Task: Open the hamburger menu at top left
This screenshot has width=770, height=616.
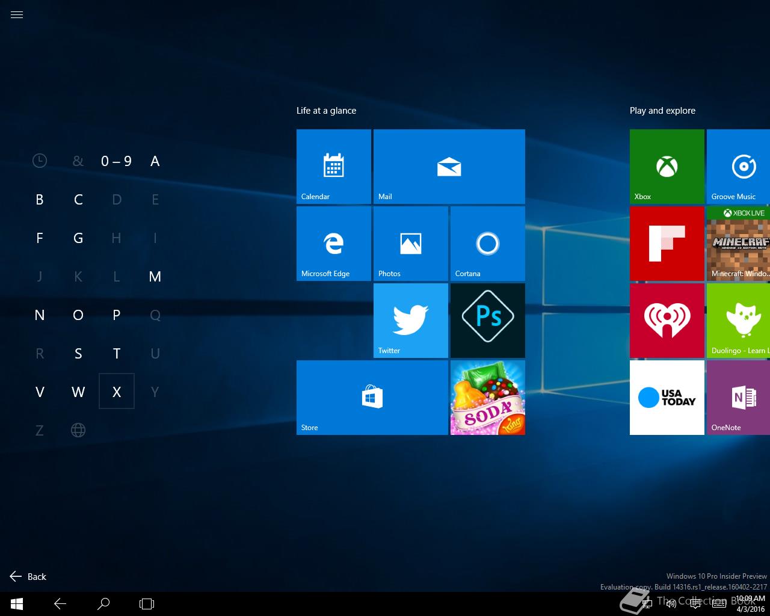Action: pyautogui.click(x=17, y=15)
